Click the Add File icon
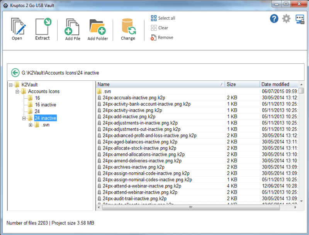Screen dimensions: 309x235 [73, 27]
